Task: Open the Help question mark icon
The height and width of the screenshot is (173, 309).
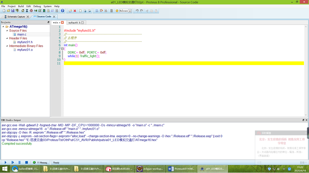Action: point(62,11)
